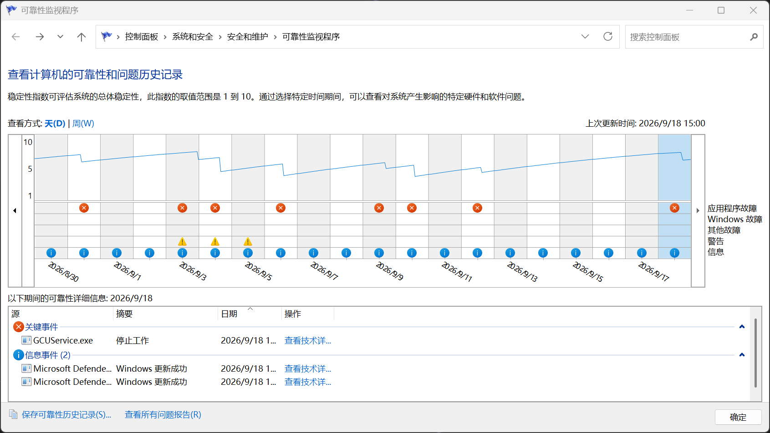Click the refresh icon in address bar
The image size is (770, 433).
tap(607, 36)
